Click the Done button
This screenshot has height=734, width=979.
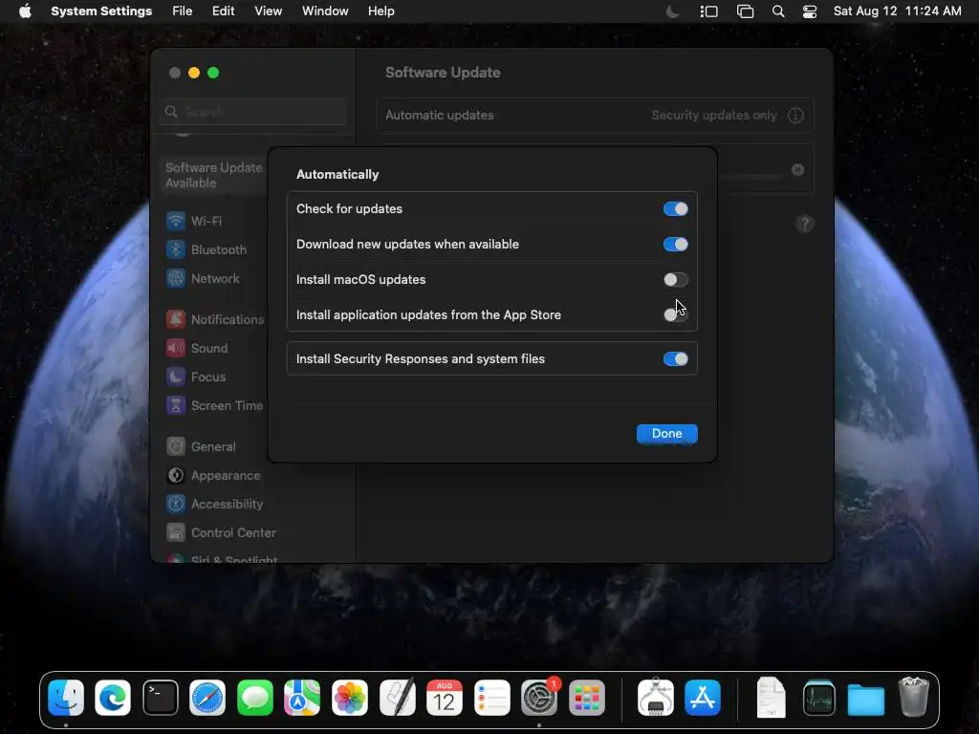[x=666, y=433]
